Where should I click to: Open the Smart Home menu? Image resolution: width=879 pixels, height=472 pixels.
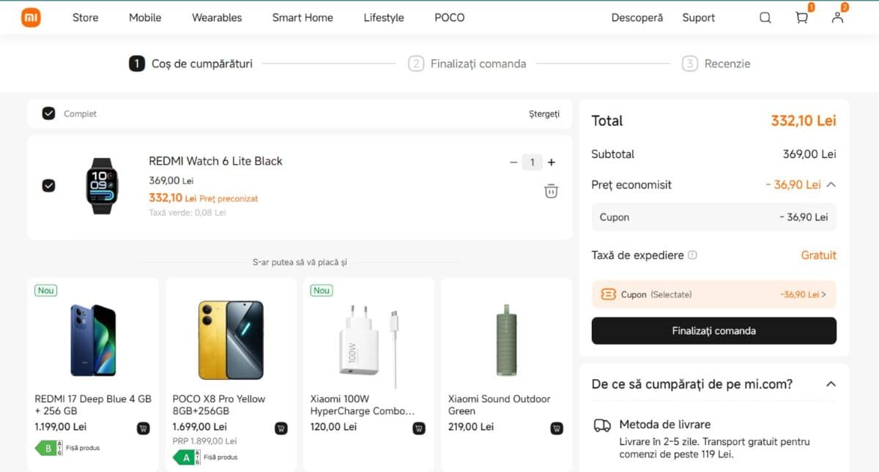coord(303,18)
